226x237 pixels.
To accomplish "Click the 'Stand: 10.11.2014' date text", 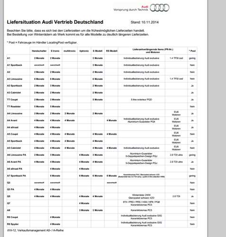I will point(145,22).
